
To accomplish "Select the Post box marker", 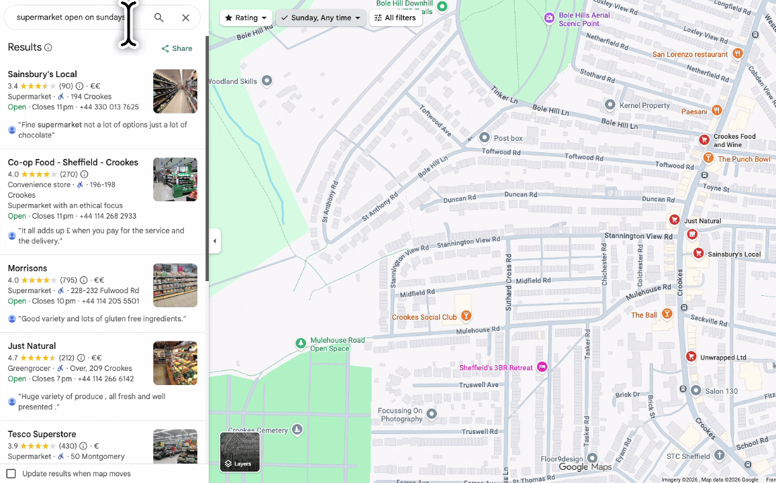I will (485, 138).
